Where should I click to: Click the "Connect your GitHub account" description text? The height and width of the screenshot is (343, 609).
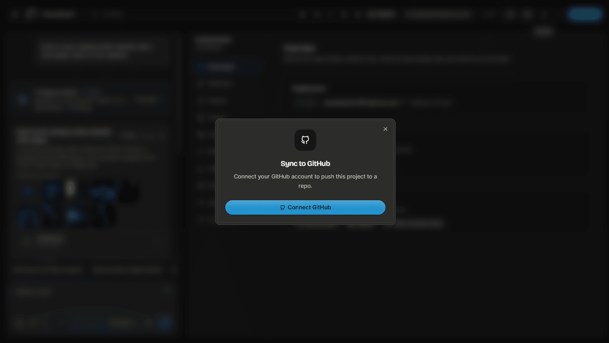pos(305,181)
